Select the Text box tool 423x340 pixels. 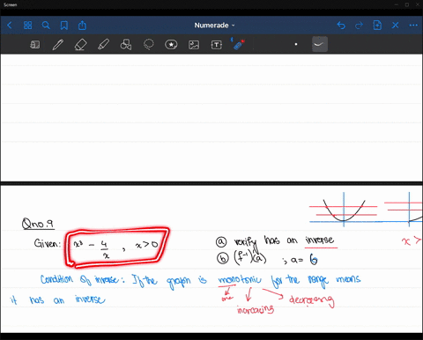click(217, 45)
